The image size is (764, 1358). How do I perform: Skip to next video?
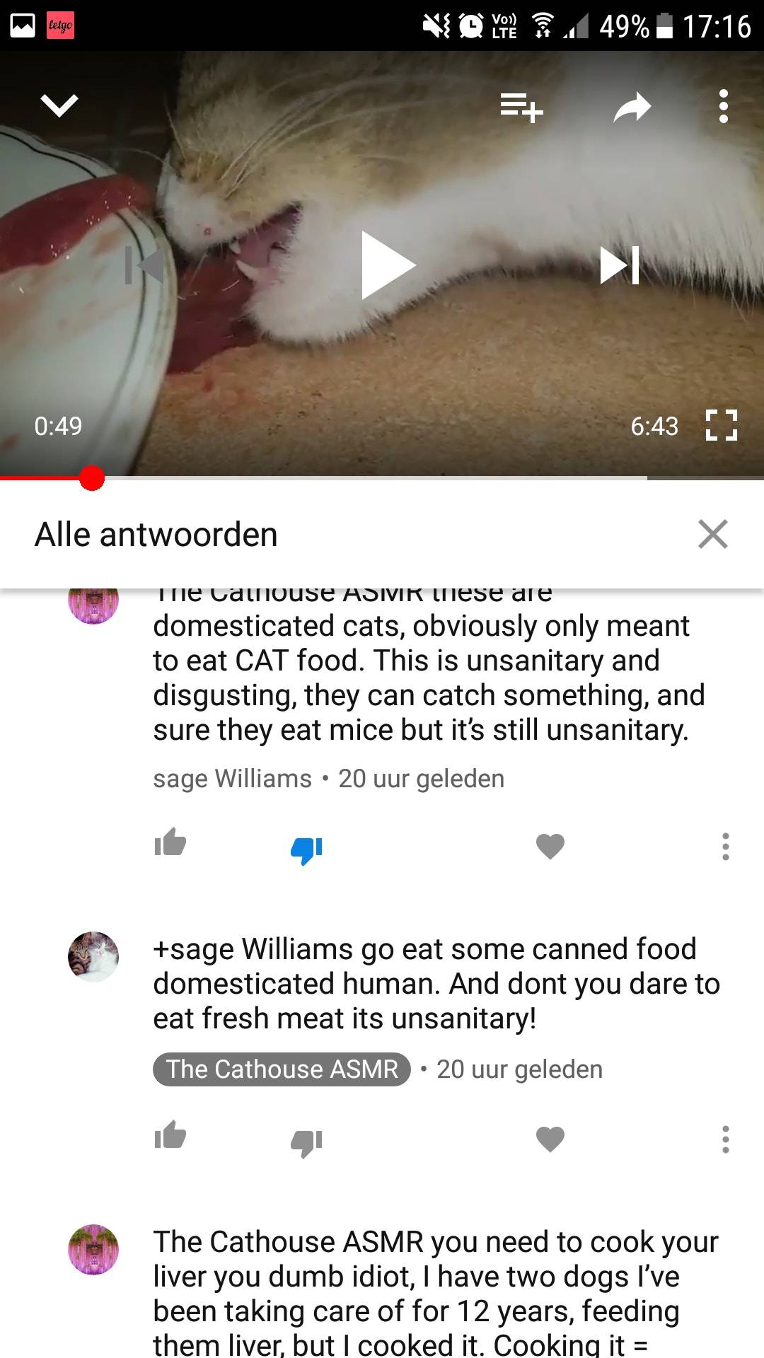point(620,265)
